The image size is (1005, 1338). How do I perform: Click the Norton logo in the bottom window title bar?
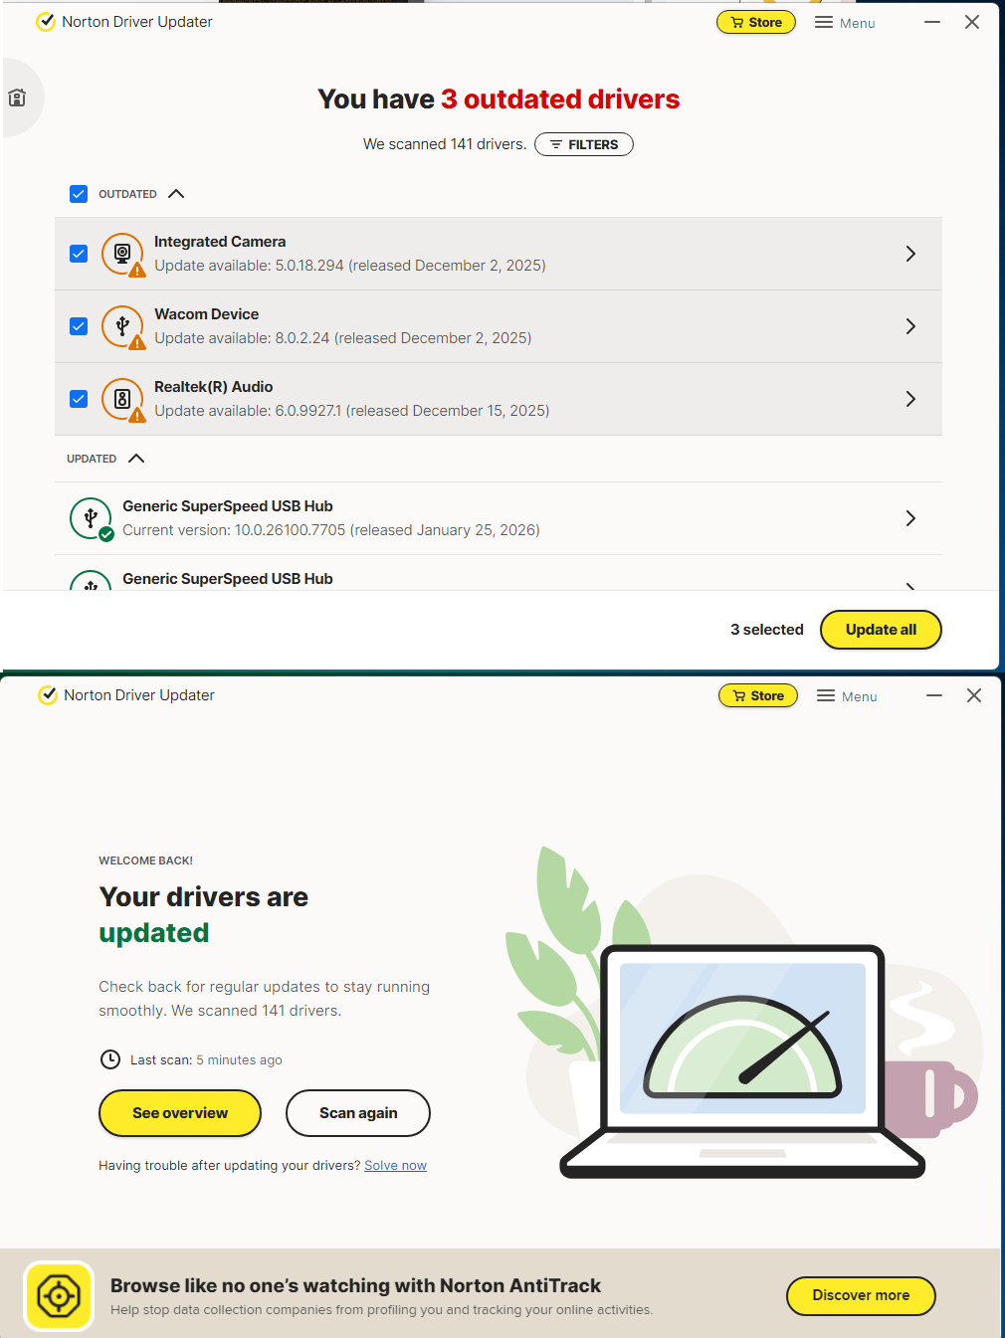(48, 694)
